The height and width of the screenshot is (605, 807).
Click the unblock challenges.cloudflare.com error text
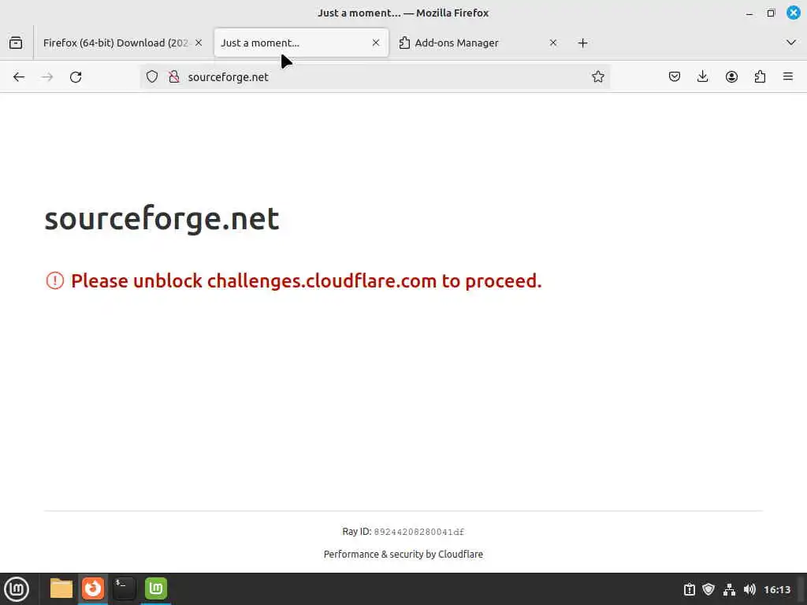click(307, 281)
